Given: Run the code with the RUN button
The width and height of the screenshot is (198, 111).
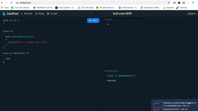Looking at the screenshot, I should (93, 21).
